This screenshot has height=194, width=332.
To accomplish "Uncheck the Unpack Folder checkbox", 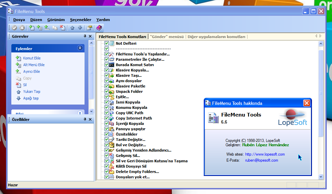I will [x=107, y=91].
